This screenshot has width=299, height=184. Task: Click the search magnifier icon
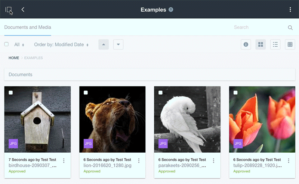(x=290, y=27)
